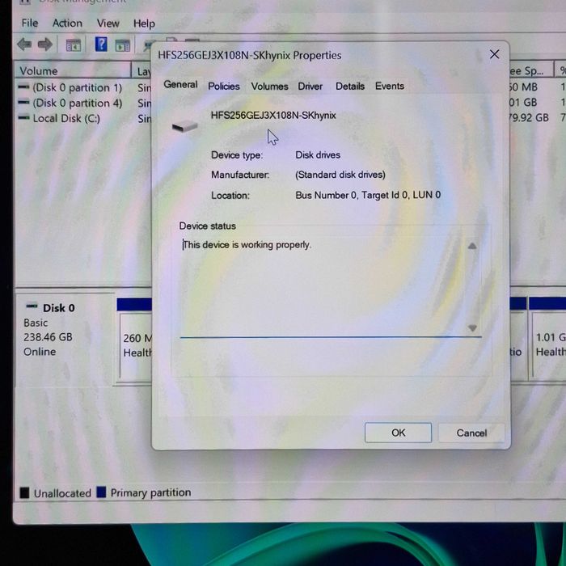Click the 'Bus Number 0, Target Id 0, LUN 0' text
566x566 pixels.
point(368,196)
